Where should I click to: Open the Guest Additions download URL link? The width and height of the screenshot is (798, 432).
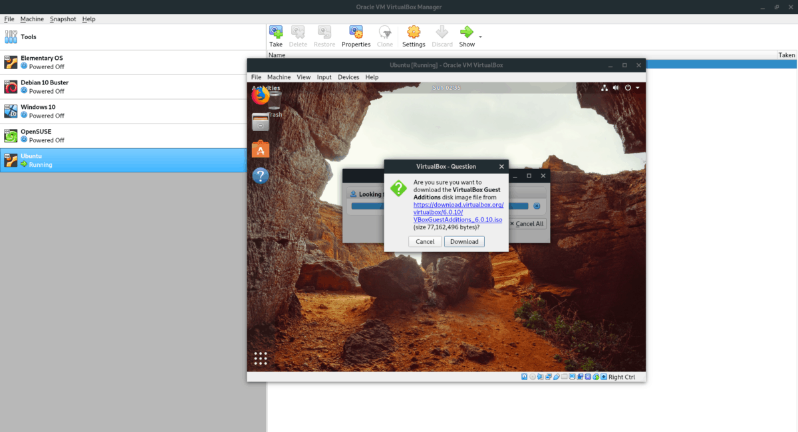pos(458,212)
